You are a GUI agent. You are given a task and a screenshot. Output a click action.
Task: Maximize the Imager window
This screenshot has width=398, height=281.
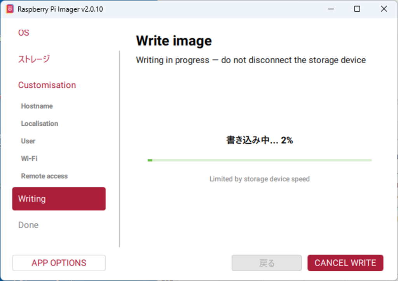coord(357,9)
